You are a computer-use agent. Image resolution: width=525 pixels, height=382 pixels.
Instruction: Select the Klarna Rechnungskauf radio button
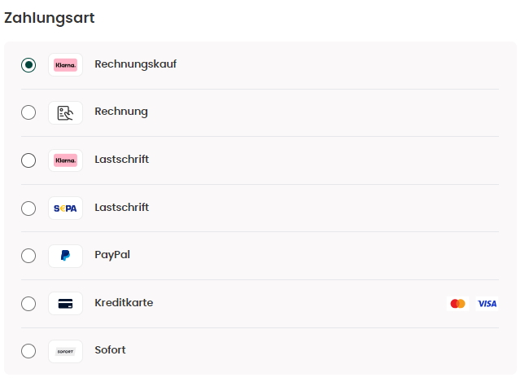pos(28,64)
